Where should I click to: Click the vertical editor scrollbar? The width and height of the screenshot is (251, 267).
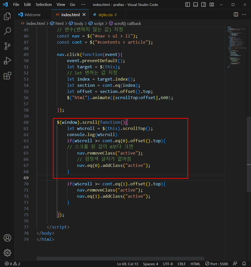point(249,155)
